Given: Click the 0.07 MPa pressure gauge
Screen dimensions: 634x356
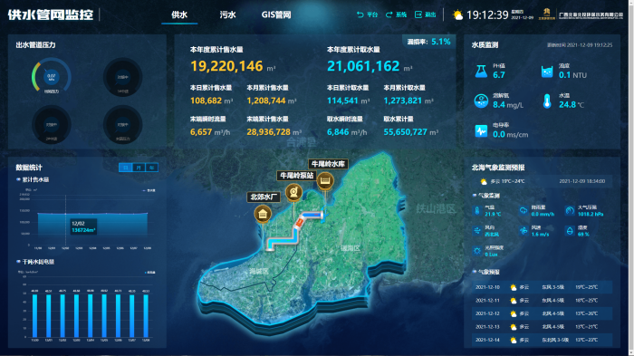Looking at the screenshot, I should pos(52,76).
